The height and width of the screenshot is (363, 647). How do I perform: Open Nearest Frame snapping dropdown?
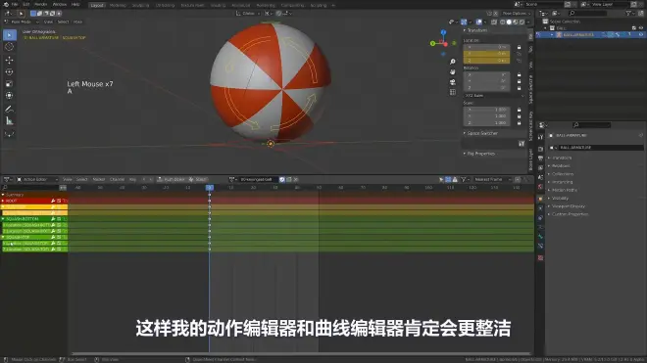click(492, 180)
